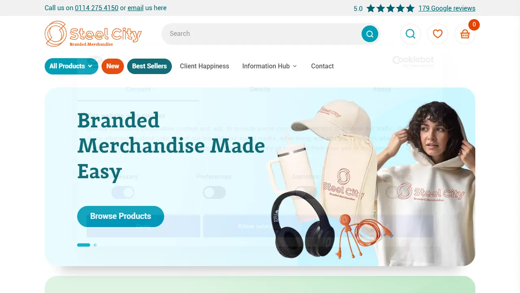Select the second carousel slide dot

tap(95, 245)
